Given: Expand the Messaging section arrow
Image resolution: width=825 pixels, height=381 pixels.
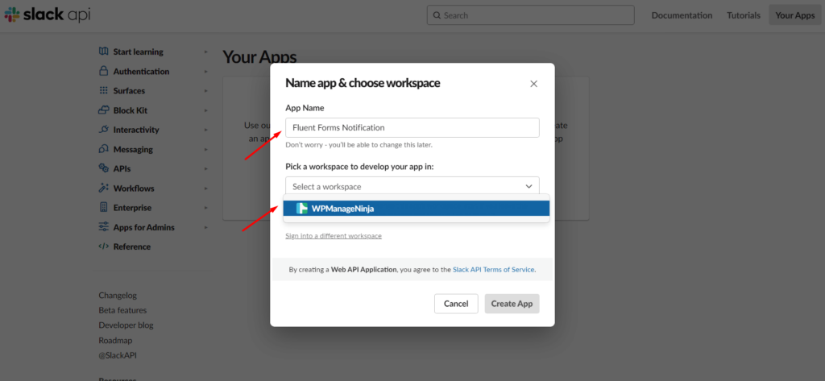Looking at the screenshot, I should [205, 150].
